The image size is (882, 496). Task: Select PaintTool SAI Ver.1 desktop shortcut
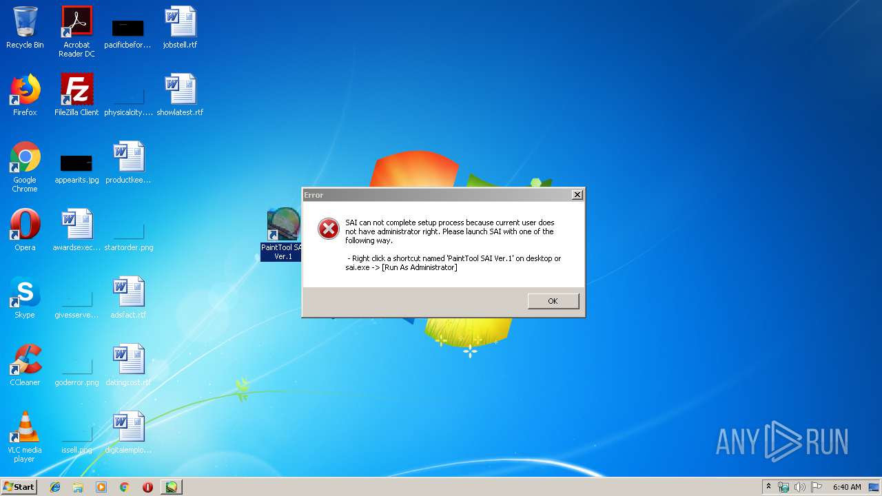click(x=283, y=234)
